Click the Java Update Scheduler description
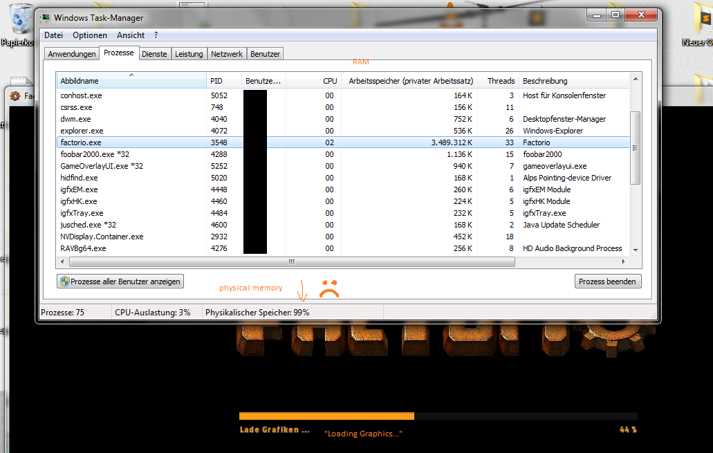 [561, 225]
